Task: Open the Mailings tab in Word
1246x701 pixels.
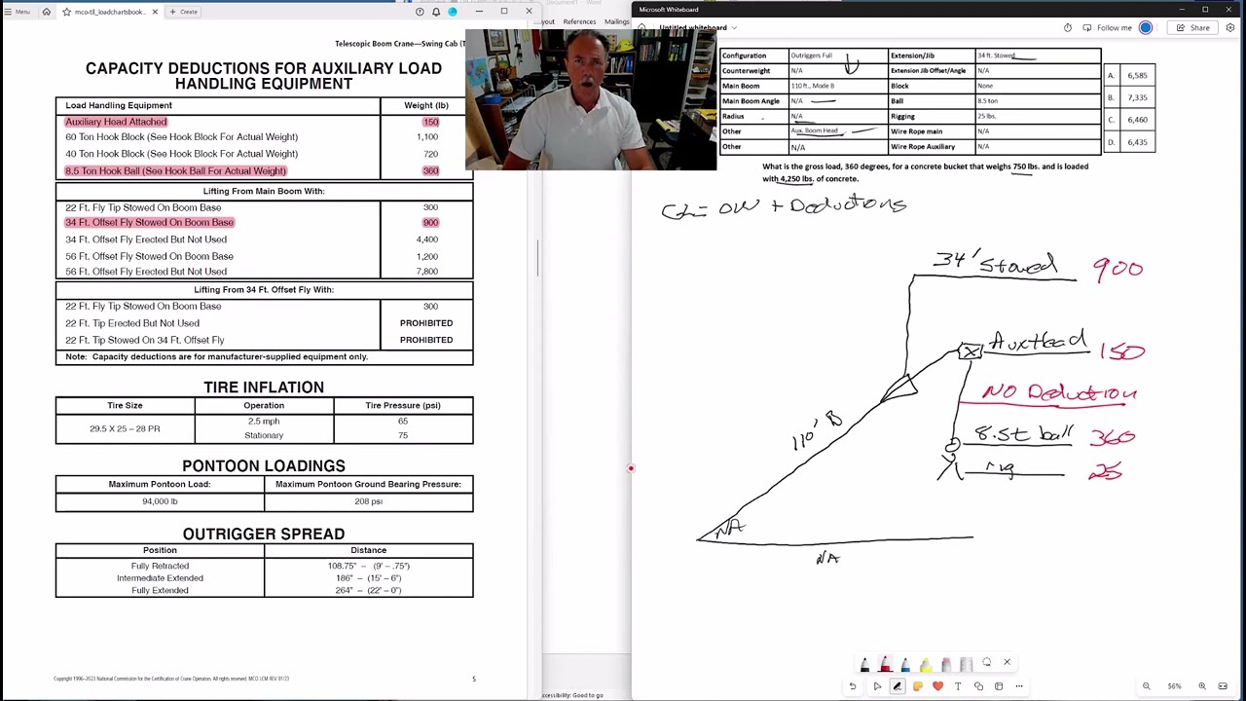Action: pyautogui.click(x=617, y=21)
